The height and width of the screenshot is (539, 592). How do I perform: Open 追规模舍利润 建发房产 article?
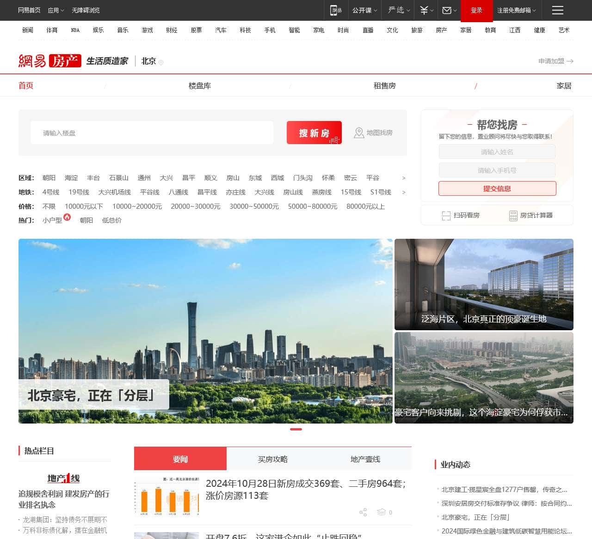click(x=64, y=499)
